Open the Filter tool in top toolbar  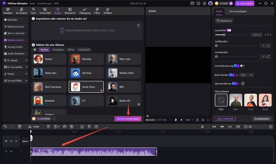[97, 10]
